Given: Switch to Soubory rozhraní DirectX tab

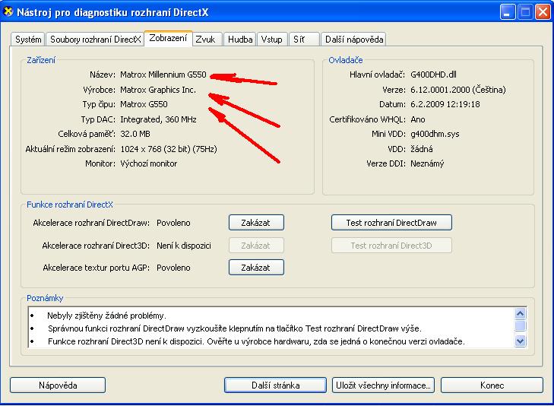Looking at the screenshot, I should (95, 40).
